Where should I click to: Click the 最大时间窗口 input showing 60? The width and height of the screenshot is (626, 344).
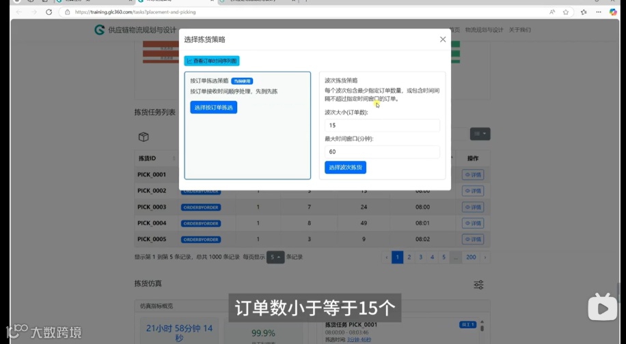(382, 152)
